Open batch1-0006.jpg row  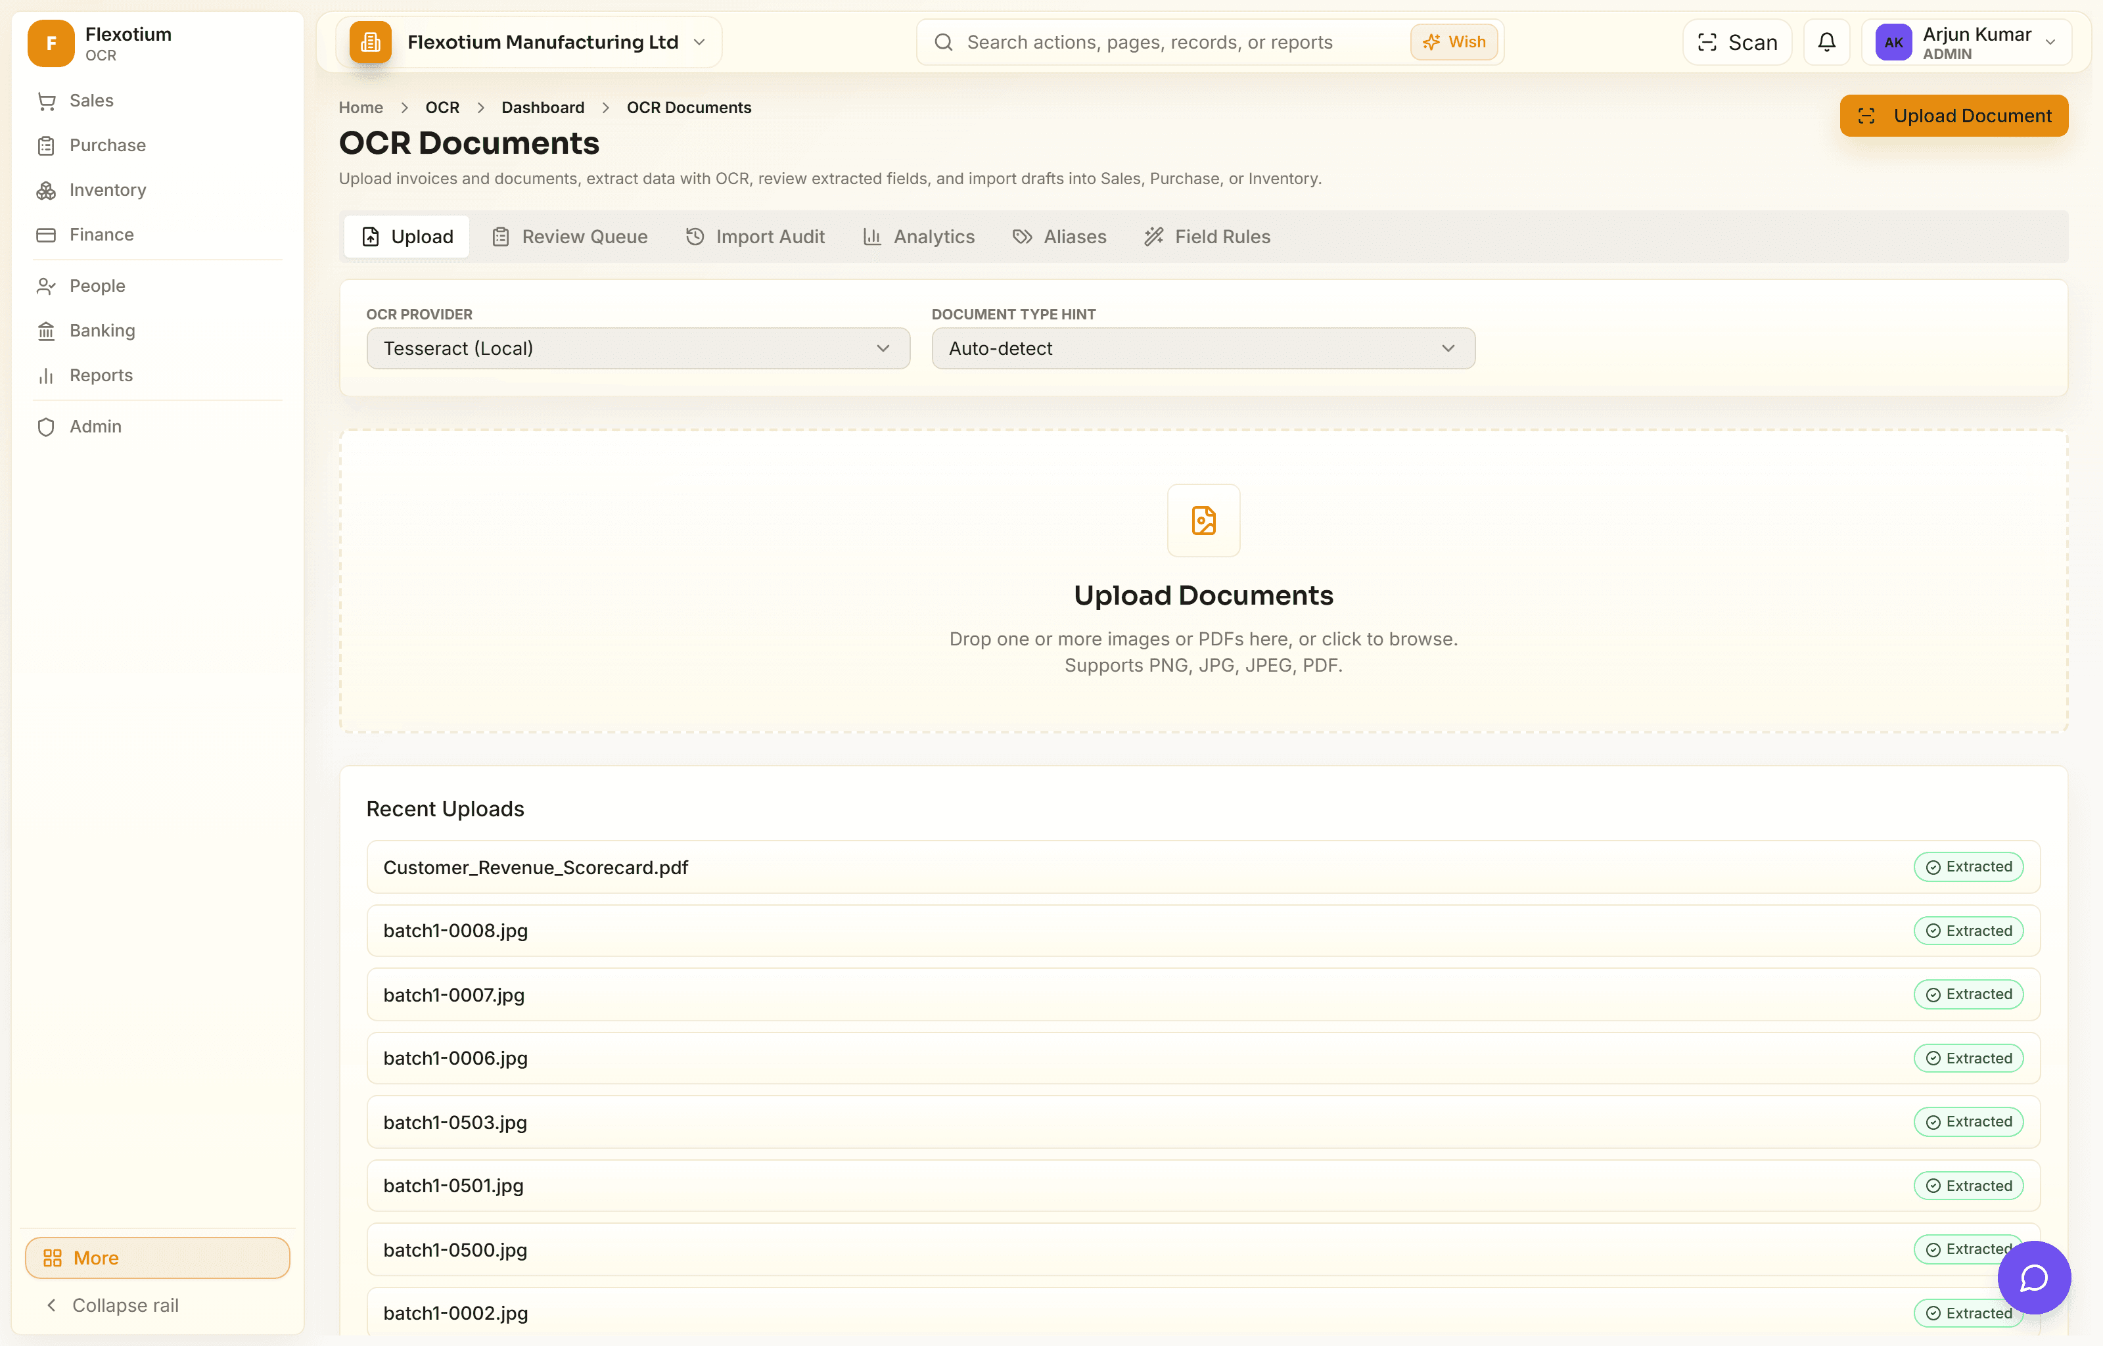pyautogui.click(x=1203, y=1058)
